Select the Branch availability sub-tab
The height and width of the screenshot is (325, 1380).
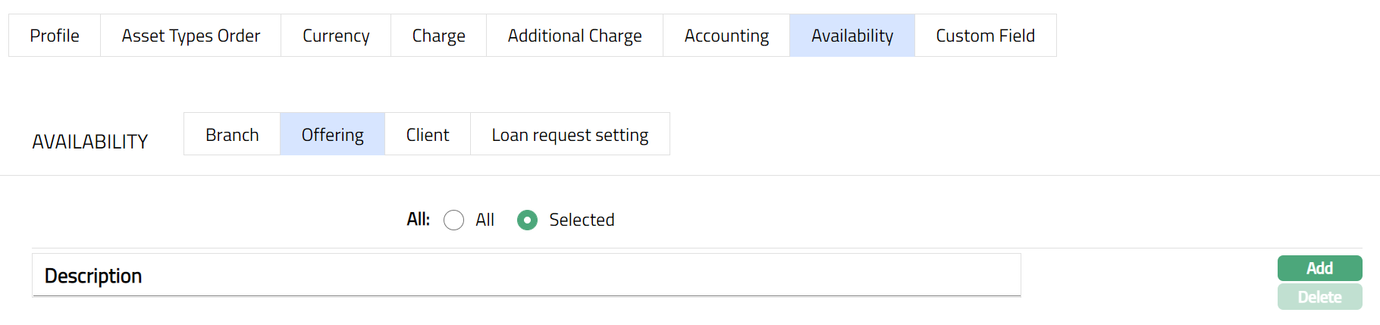click(232, 134)
